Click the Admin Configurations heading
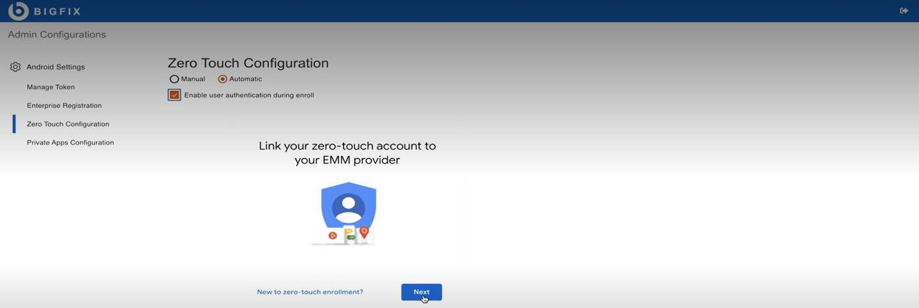919x308 pixels. pyautogui.click(x=57, y=34)
